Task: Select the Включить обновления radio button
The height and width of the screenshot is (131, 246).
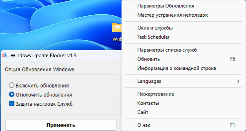Action: [12, 85]
